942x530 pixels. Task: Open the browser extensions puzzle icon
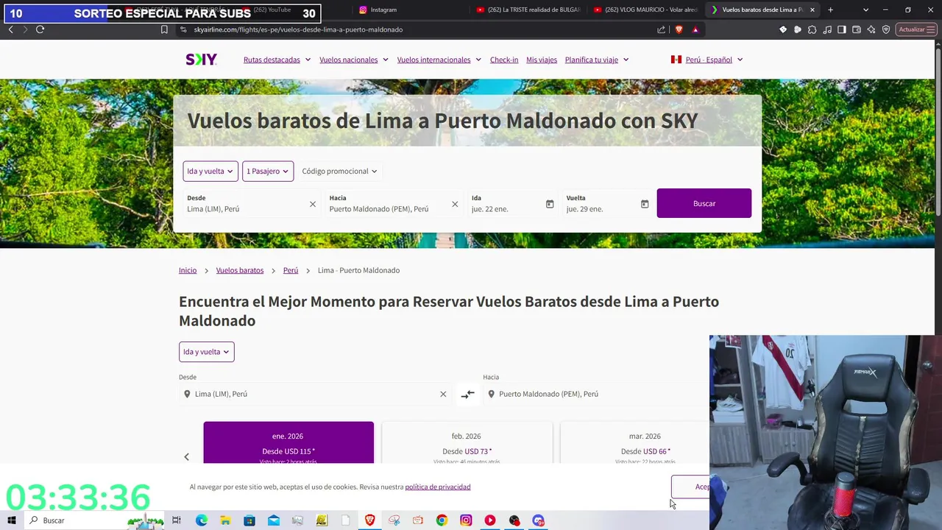coord(812,29)
